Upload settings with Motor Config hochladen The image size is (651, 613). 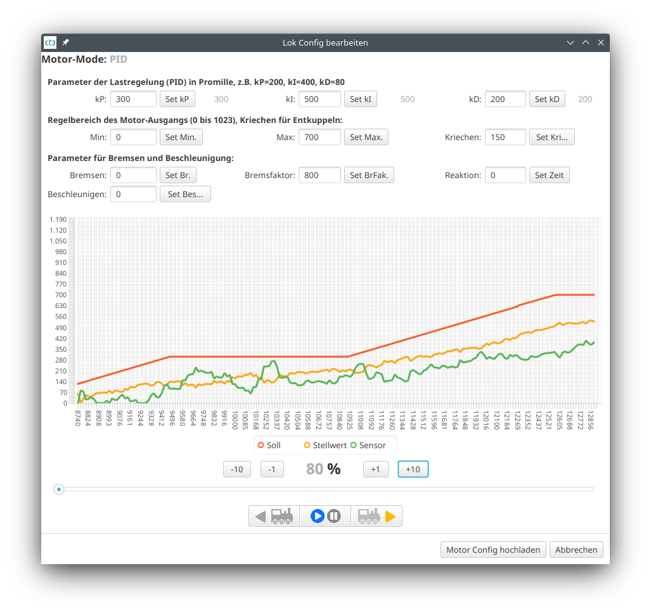tap(493, 550)
